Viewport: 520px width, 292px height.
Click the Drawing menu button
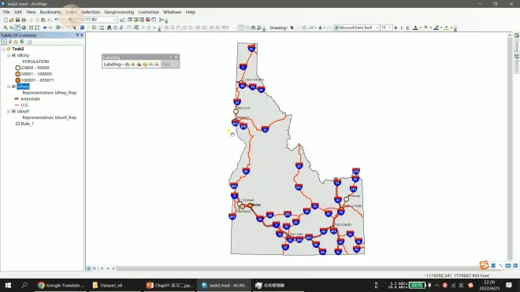point(279,28)
